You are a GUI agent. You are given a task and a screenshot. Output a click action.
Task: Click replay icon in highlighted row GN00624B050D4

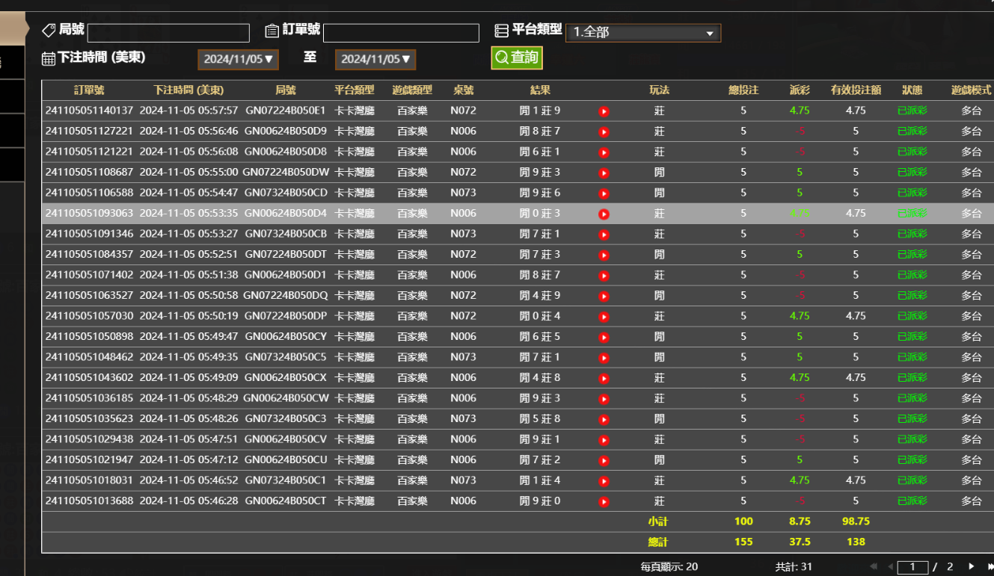604,214
